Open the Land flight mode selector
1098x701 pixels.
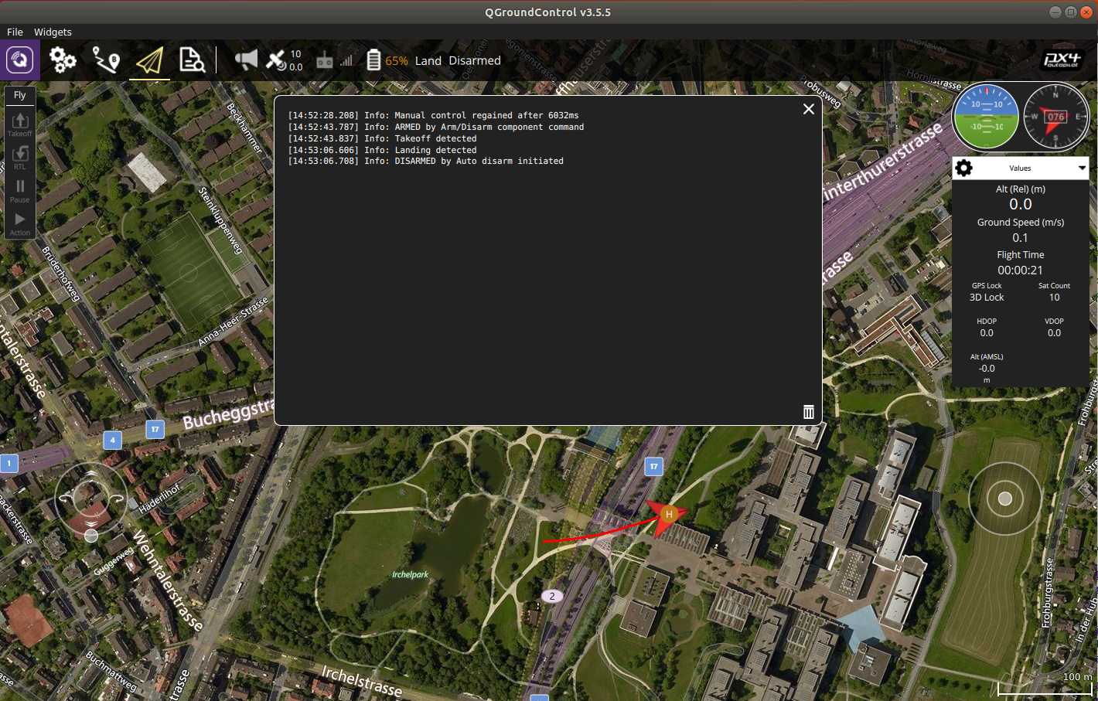[x=428, y=60]
